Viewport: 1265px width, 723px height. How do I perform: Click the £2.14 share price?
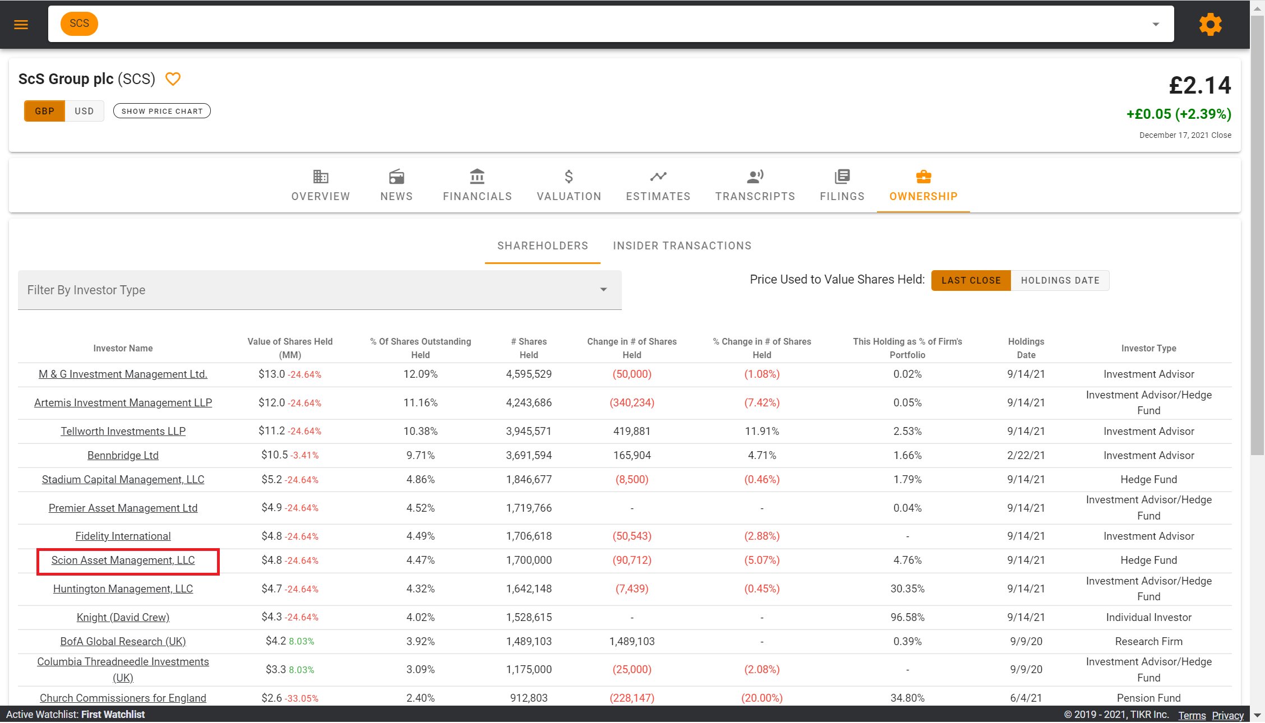point(1200,85)
